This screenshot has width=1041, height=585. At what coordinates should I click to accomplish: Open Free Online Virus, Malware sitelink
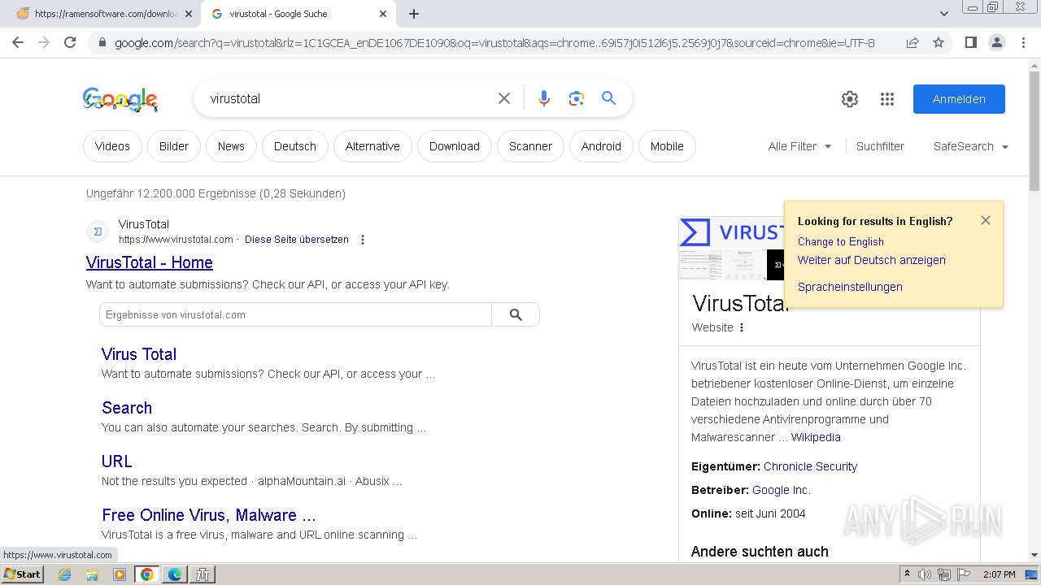(209, 515)
